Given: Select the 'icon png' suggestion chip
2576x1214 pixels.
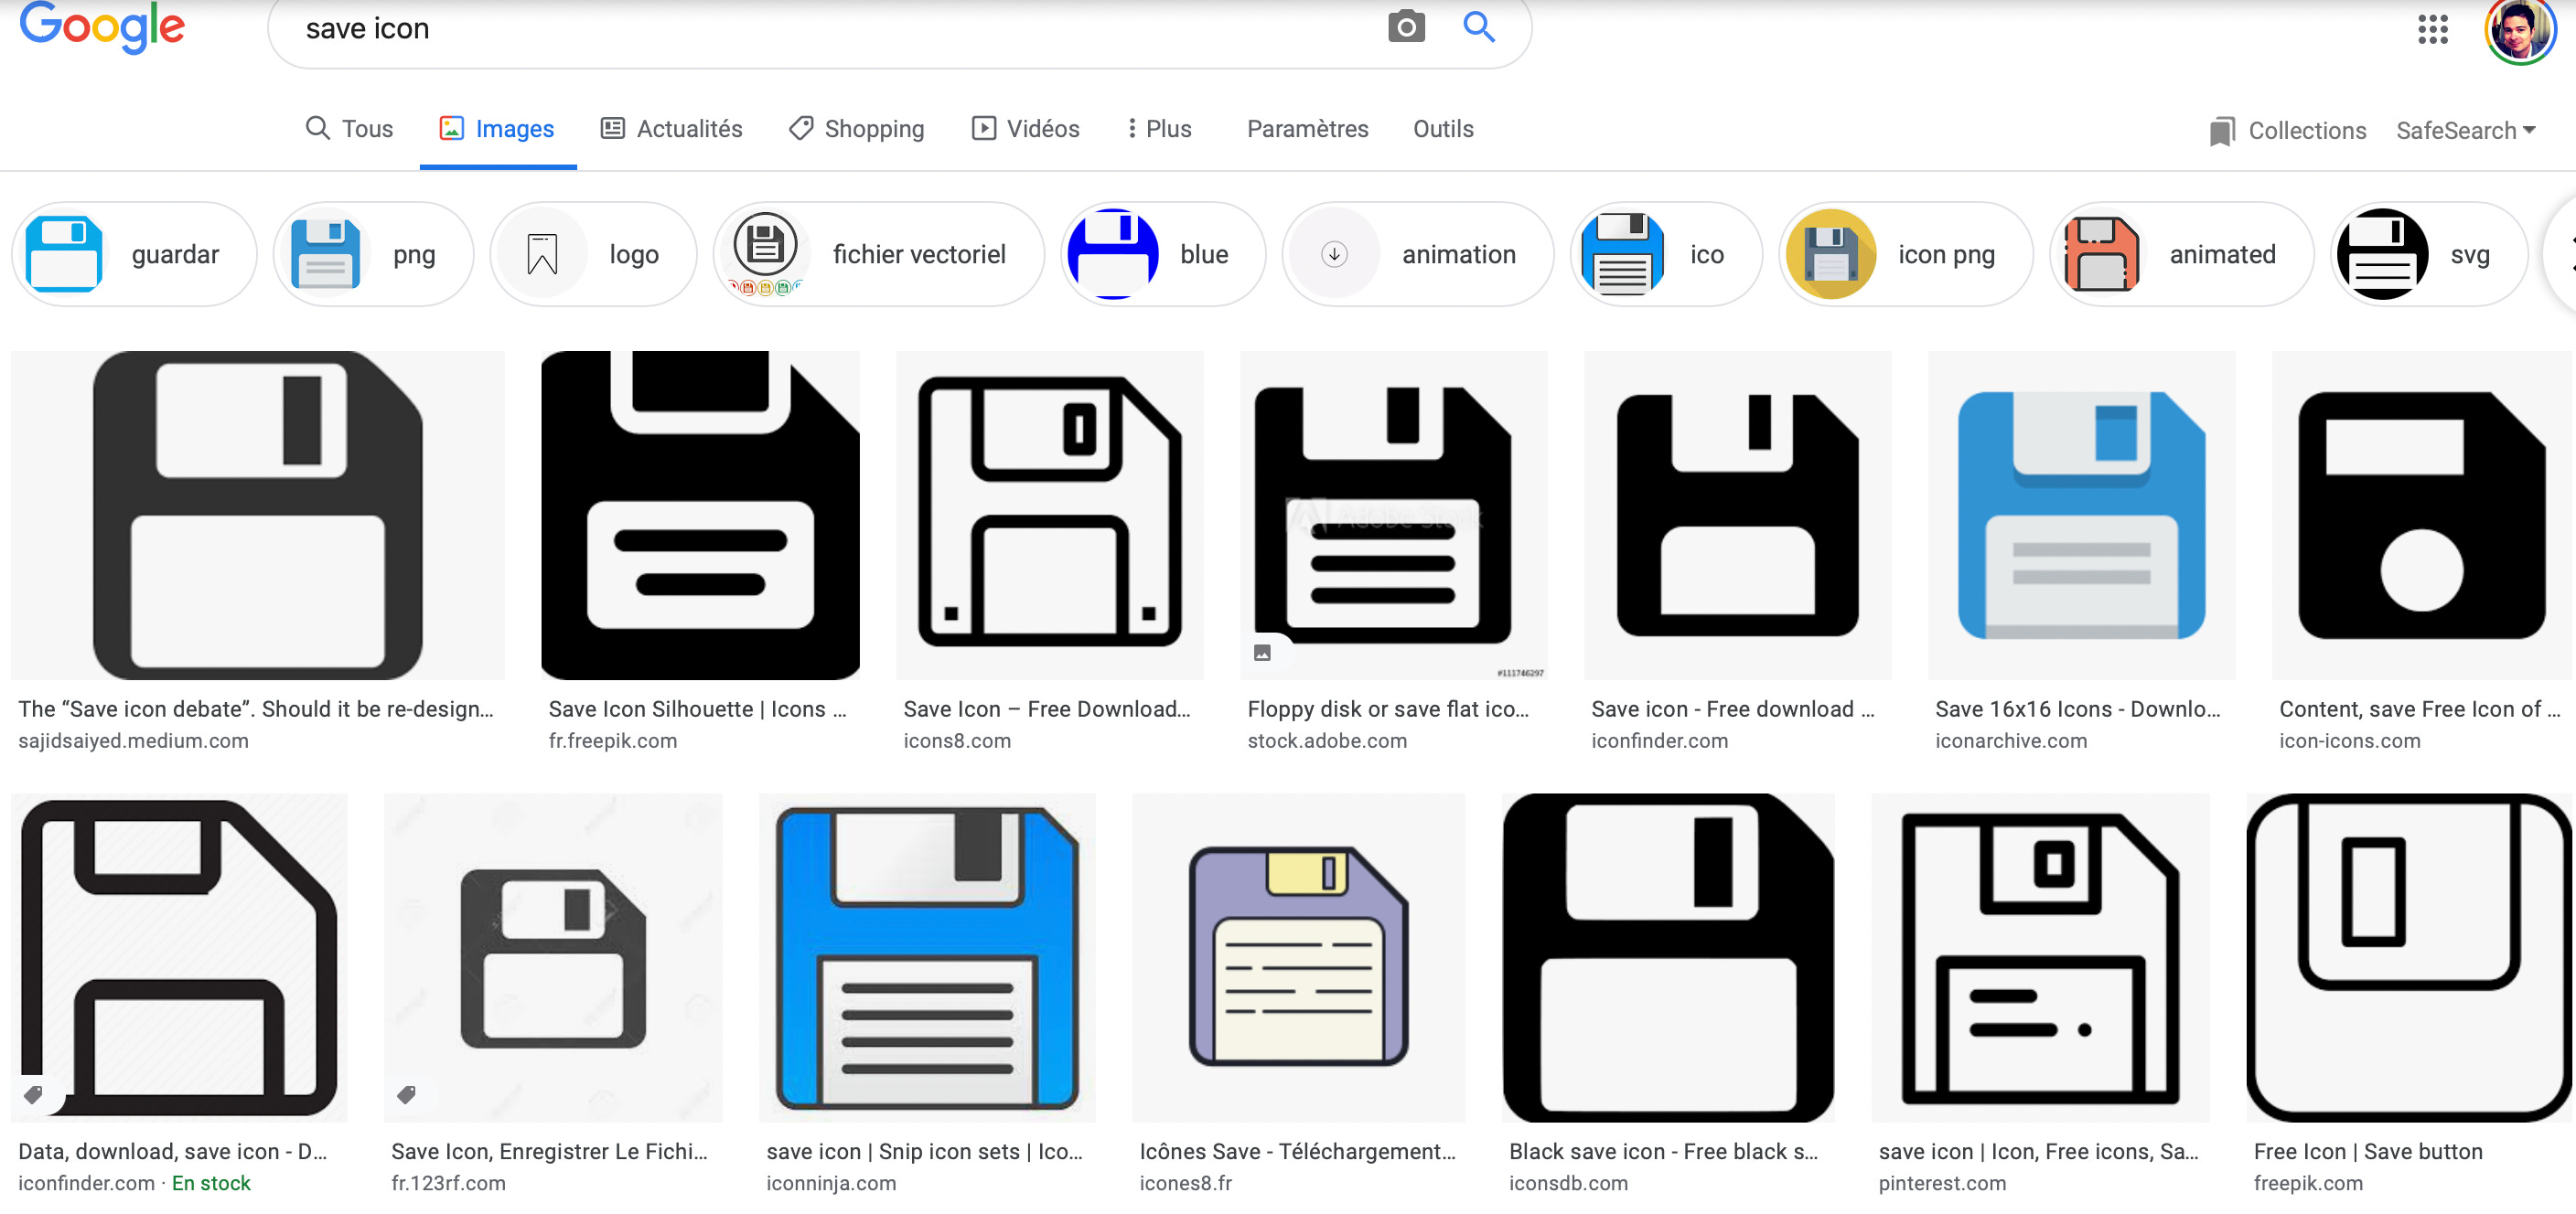Looking at the screenshot, I should click(1905, 255).
